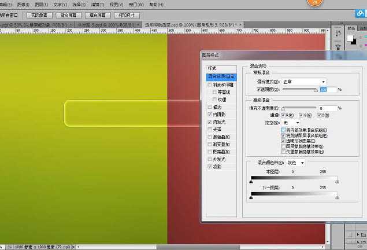Enable 外发光 outer glow checkbox
The image size is (367, 250).
coord(210,159)
